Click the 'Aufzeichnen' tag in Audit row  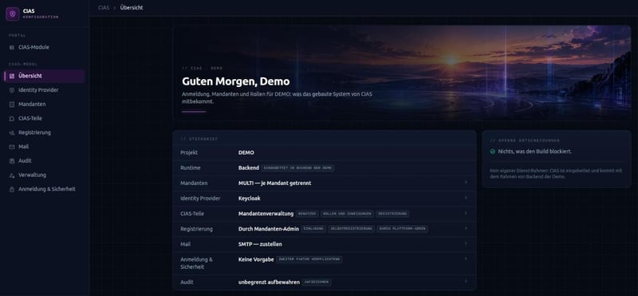pos(317,282)
